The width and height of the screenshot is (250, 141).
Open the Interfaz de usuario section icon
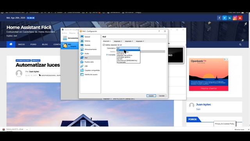coord(82,74)
